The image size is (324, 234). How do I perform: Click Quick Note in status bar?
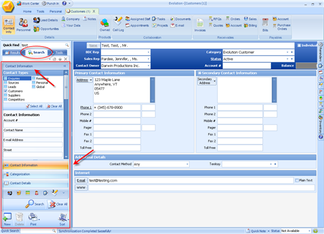coord(256,231)
